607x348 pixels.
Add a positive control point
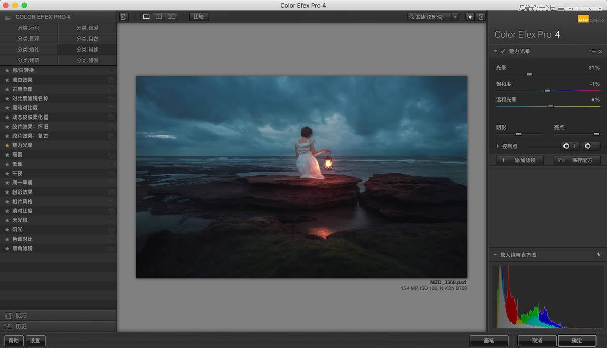tap(570, 146)
